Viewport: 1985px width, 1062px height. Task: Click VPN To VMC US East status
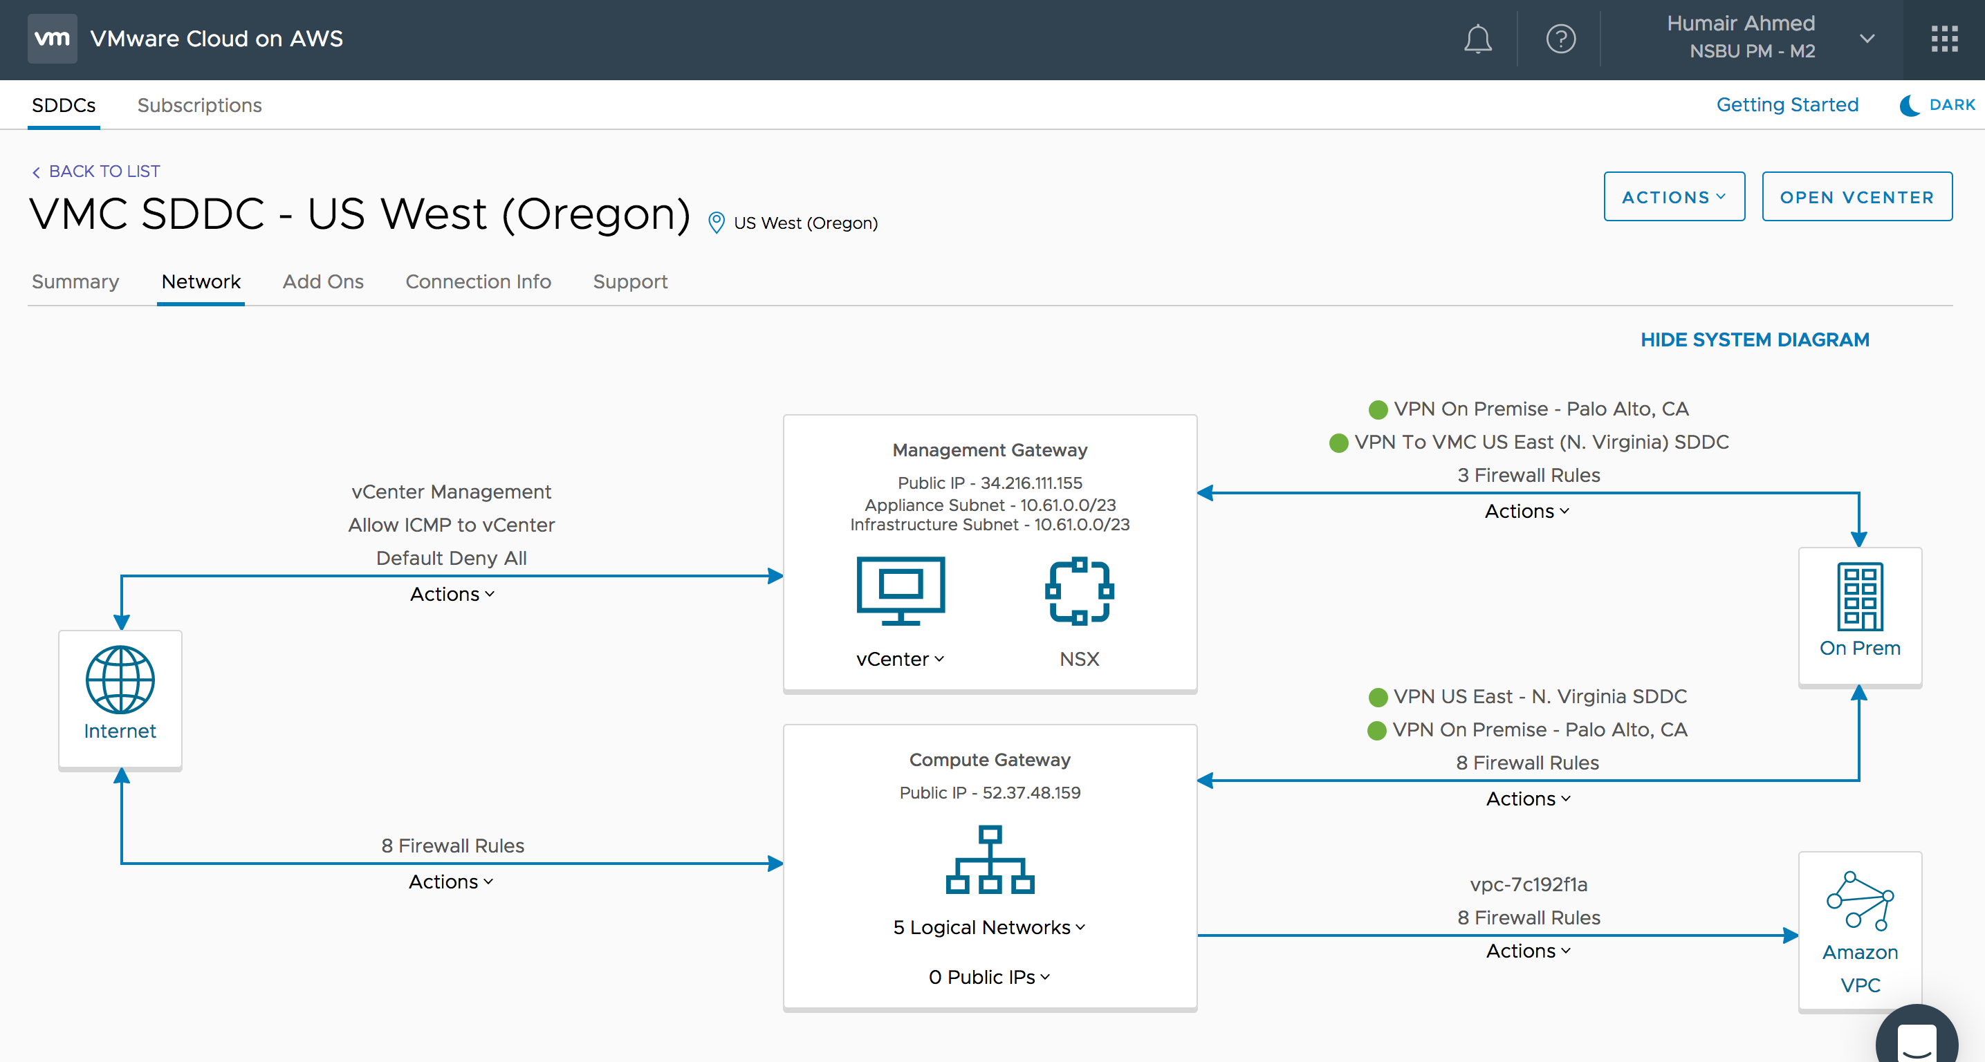1529,442
